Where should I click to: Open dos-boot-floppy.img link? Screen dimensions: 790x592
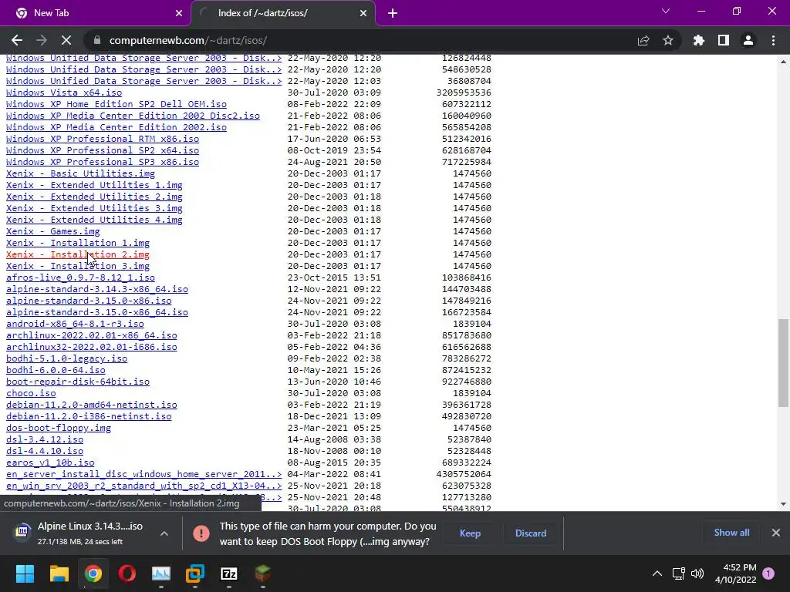pos(59,429)
